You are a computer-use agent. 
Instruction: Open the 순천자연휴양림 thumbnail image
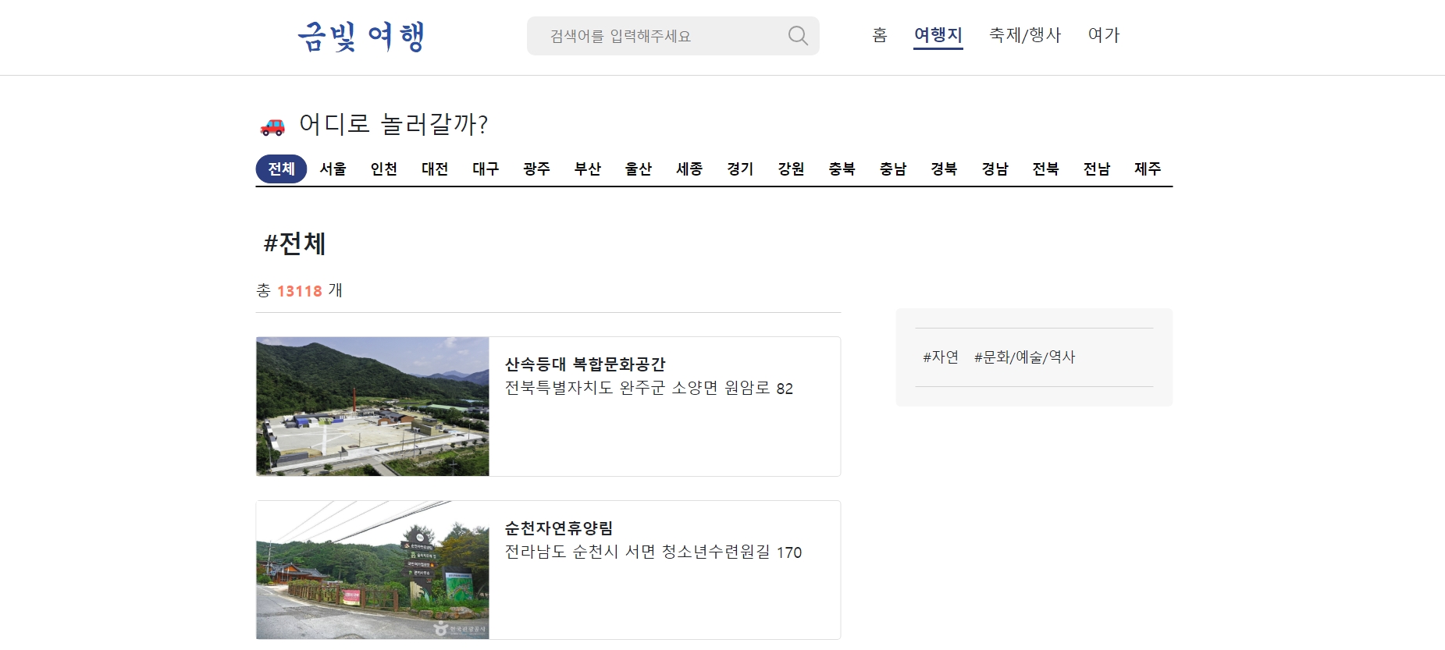(x=372, y=570)
